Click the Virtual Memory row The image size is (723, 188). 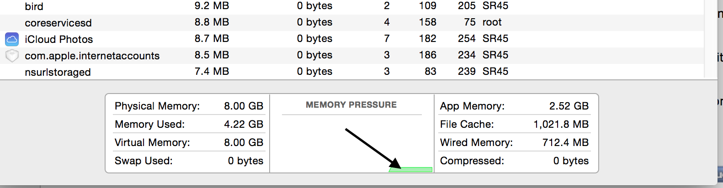point(189,142)
